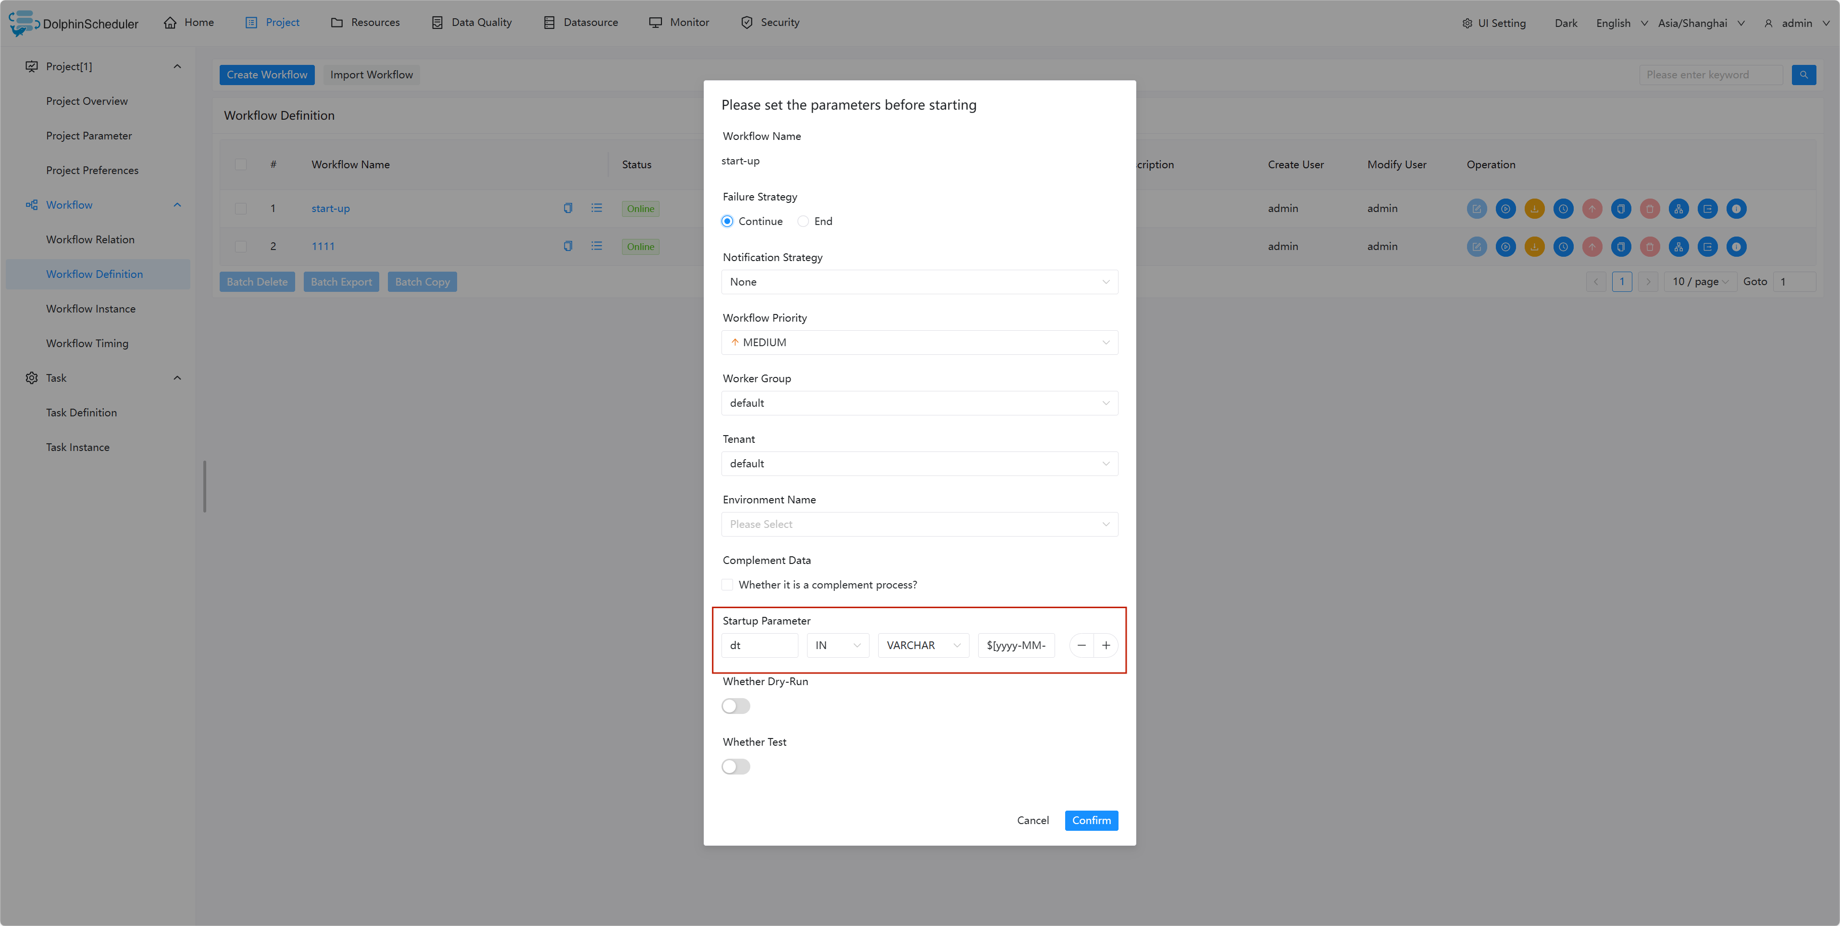
Task: Expand the Workflow Priority MEDIUM dropdown
Action: [920, 342]
